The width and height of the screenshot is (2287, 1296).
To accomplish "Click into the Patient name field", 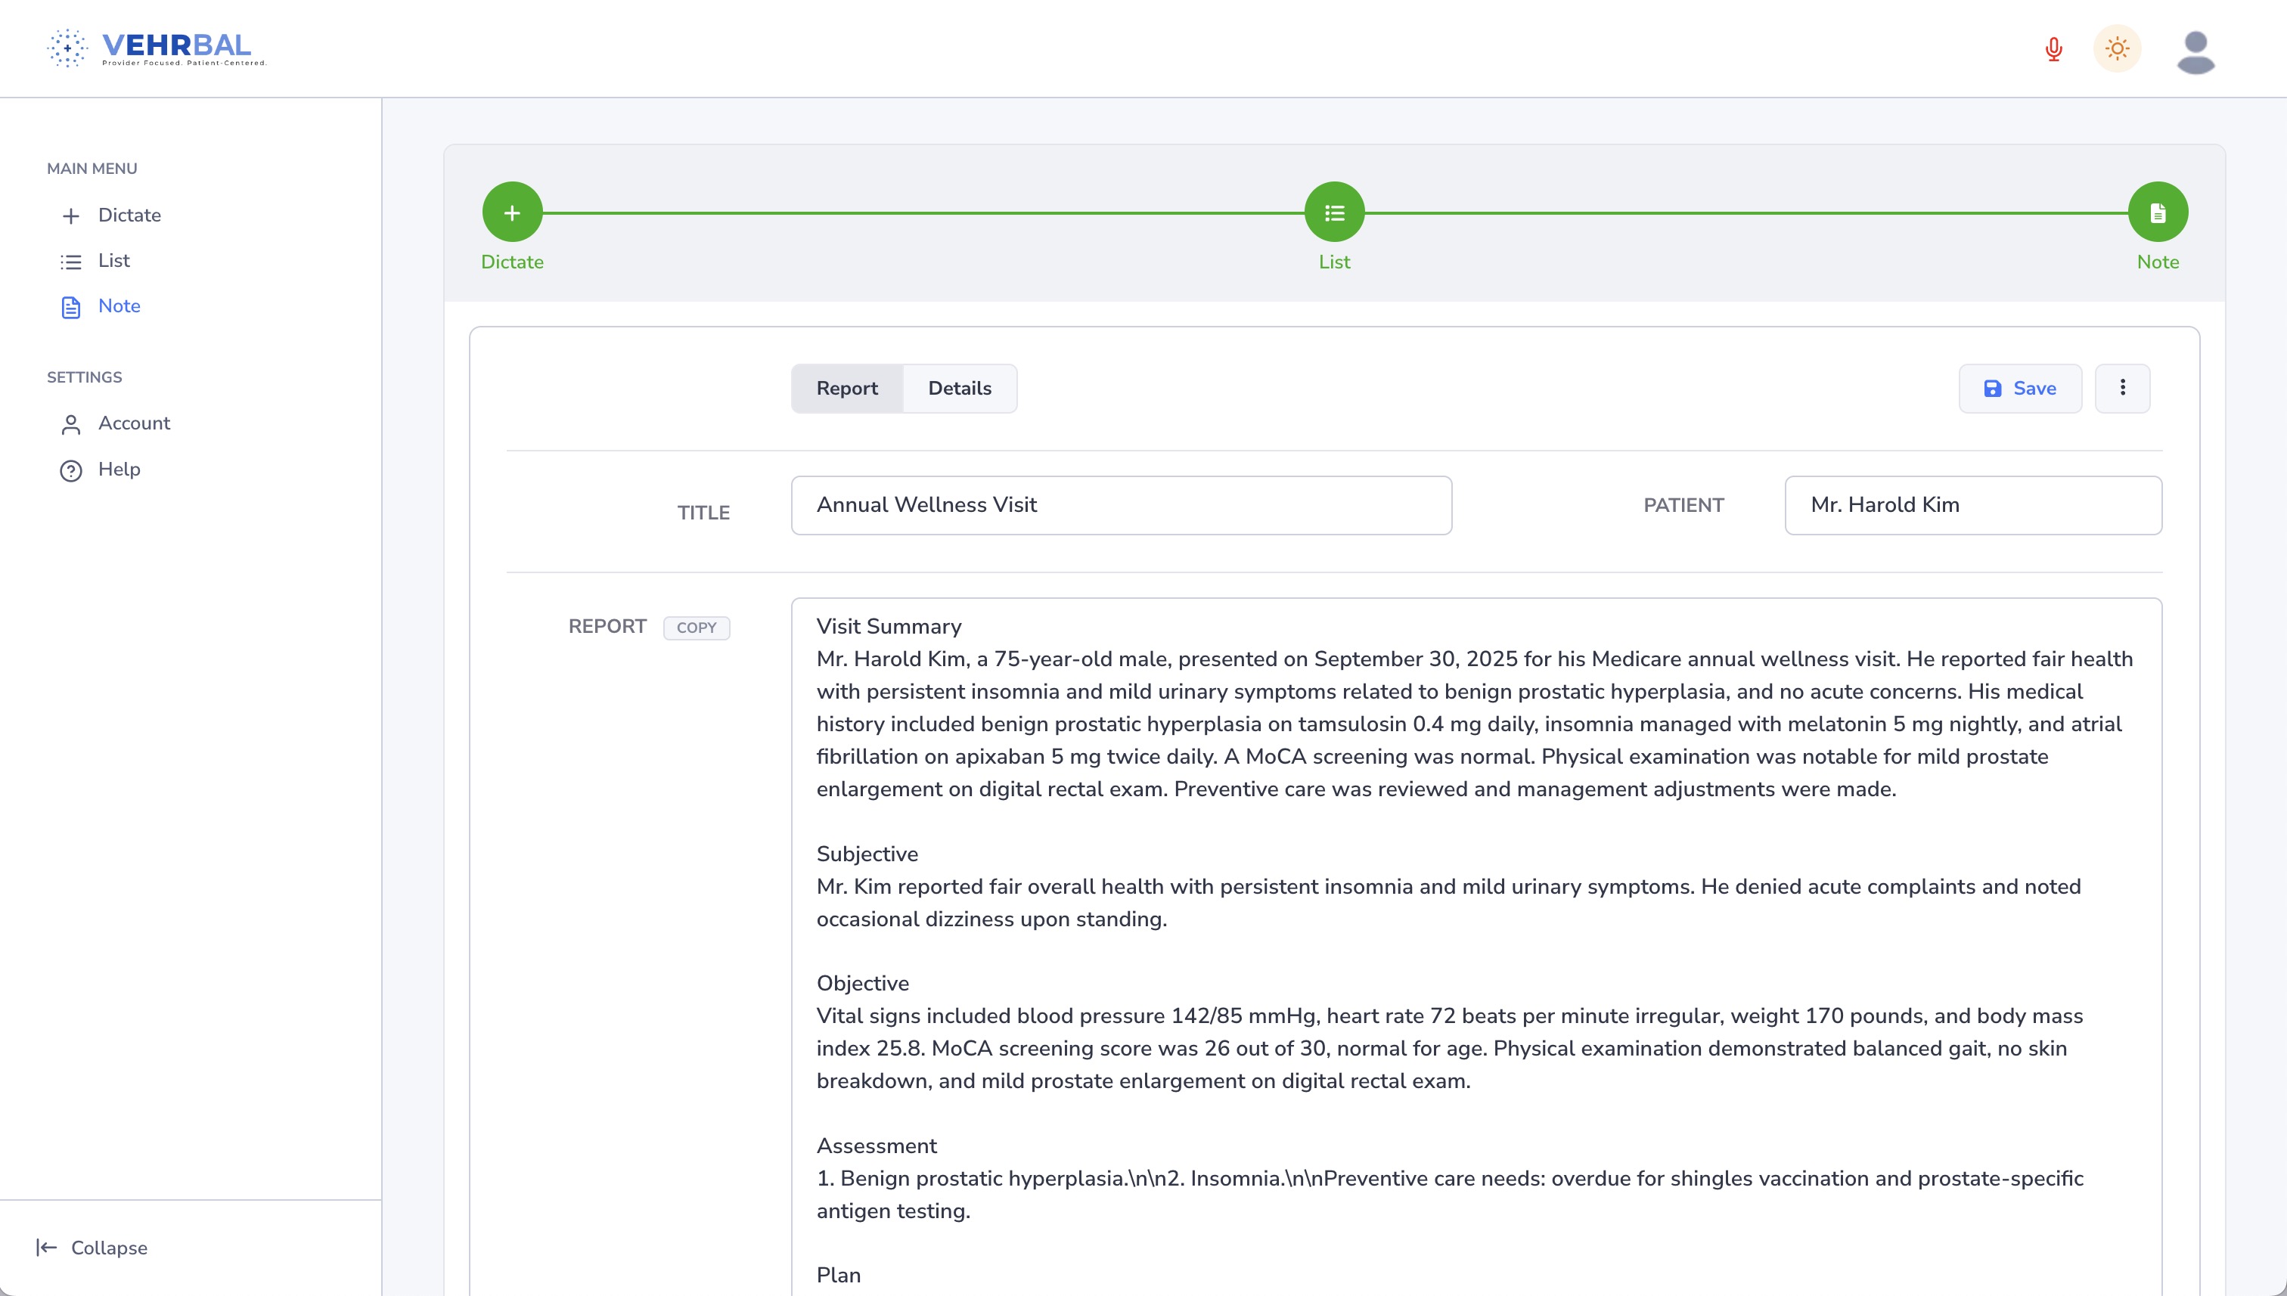I will click(1972, 504).
